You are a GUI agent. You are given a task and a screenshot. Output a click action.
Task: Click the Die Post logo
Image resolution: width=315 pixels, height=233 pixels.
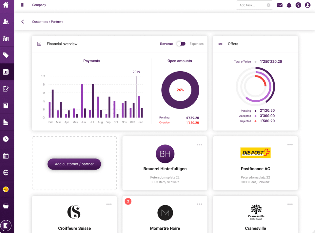(255, 153)
